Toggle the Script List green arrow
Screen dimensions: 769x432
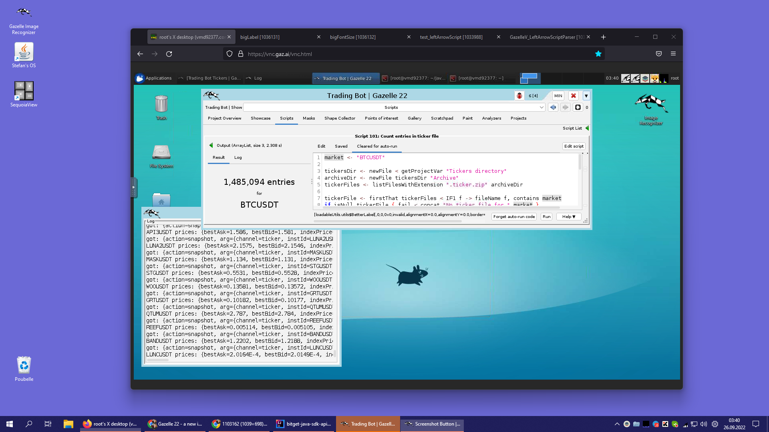(x=587, y=128)
